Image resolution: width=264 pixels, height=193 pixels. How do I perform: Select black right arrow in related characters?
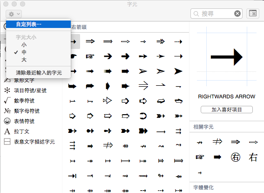[x=217, y=157]
